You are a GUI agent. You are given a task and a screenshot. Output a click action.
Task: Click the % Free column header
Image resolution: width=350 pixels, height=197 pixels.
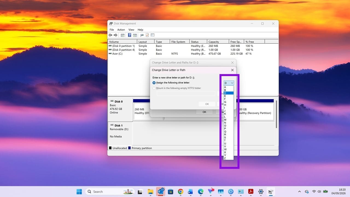[254, 42]
